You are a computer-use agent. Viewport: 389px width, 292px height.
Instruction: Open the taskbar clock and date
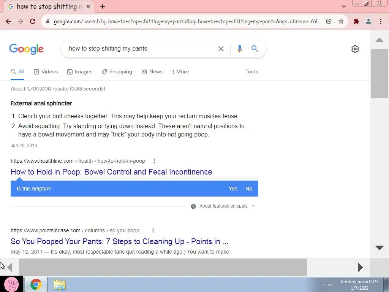[x=359, y=285]
